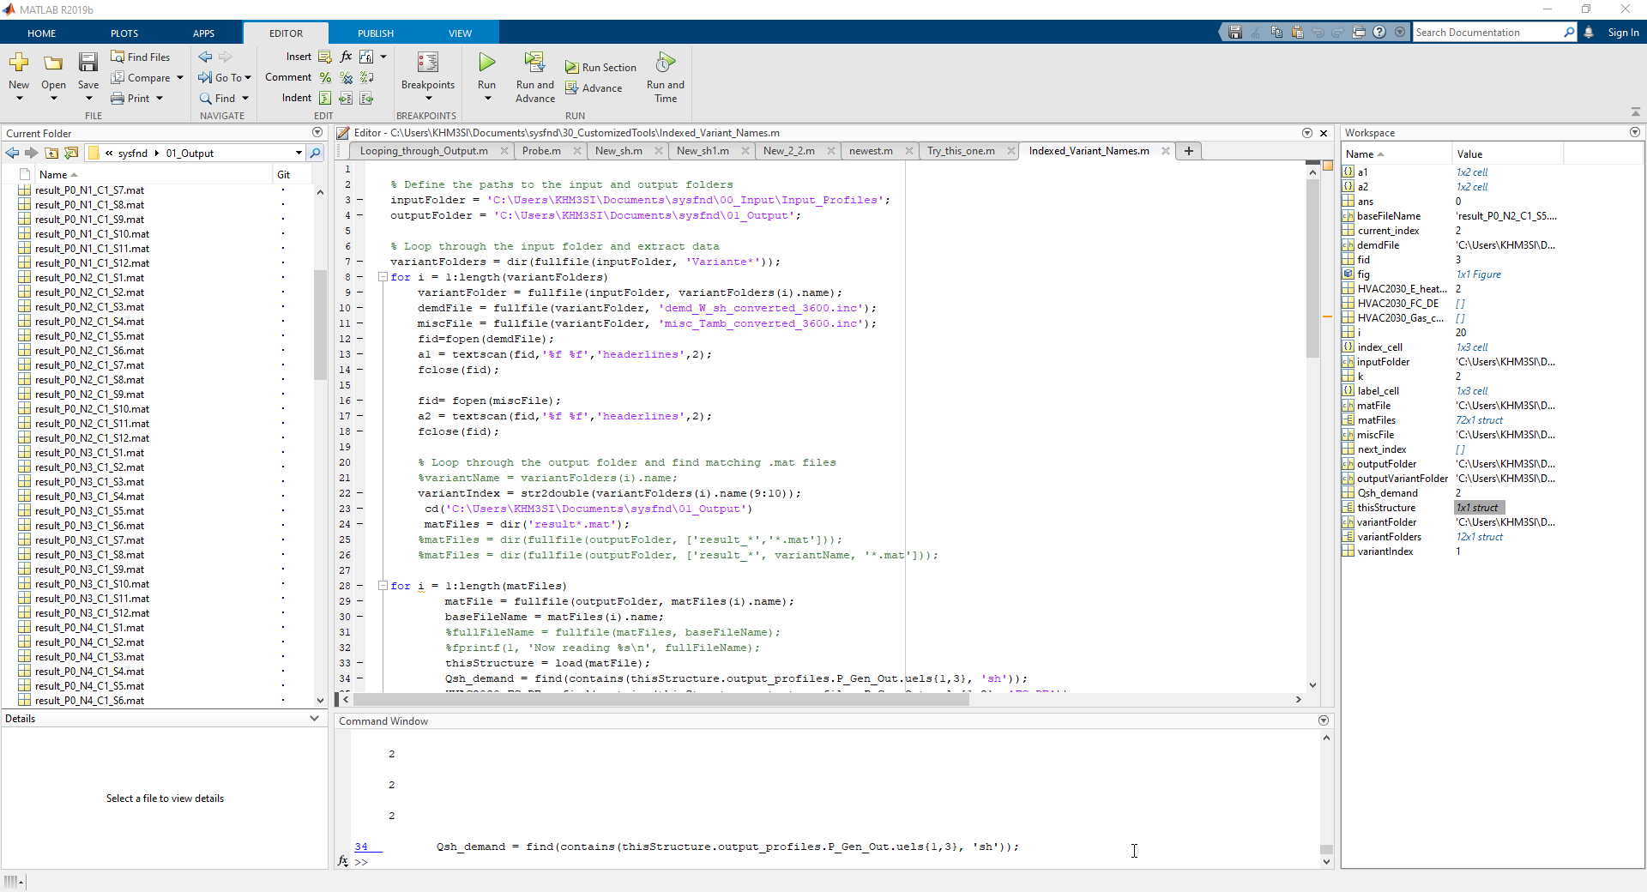
Task: Open the current folder path dropdown
Action: [x=299, y=154]
